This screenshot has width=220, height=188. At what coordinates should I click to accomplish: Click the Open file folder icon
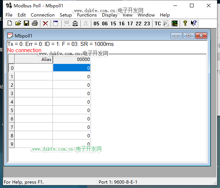coord(18,23)
